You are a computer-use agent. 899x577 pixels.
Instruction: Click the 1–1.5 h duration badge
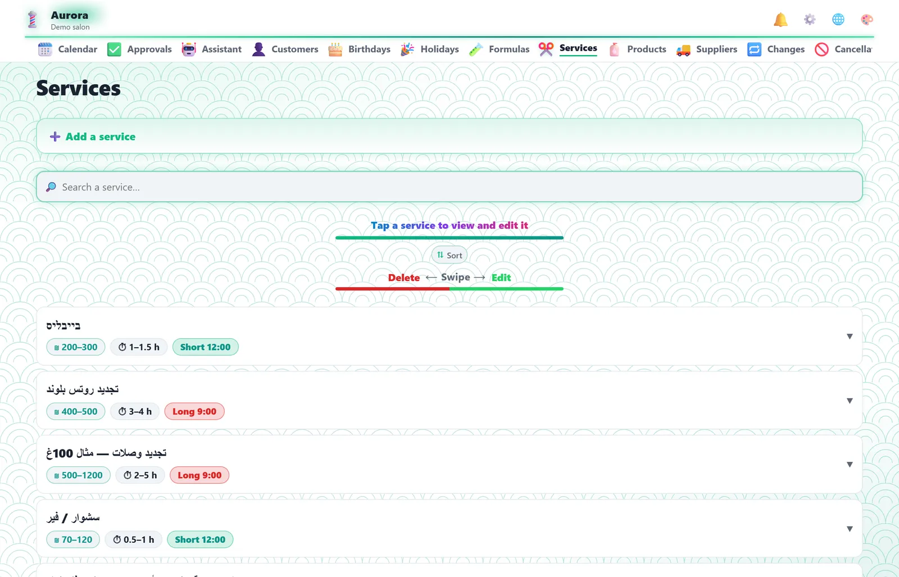(x=139, y=347)
